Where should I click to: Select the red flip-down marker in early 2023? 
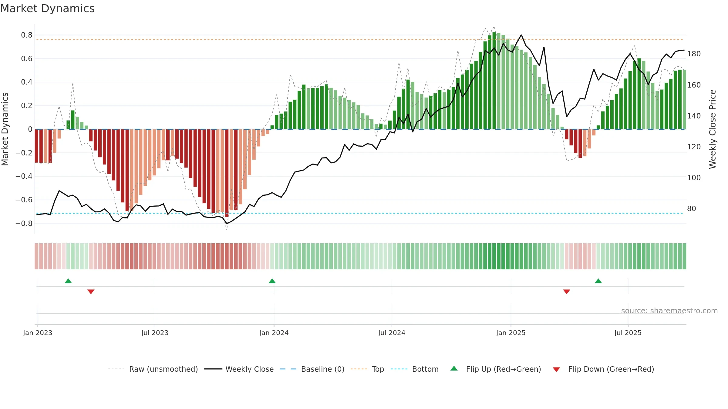tap(91, 292)
